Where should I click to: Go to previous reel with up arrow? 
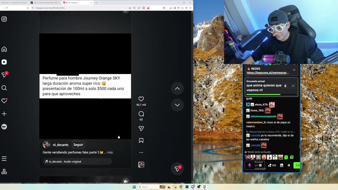tap(177, 88)
